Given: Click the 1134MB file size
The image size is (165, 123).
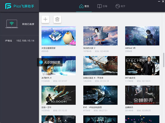Looking at the screenshot, I should [x=45, y=81].
